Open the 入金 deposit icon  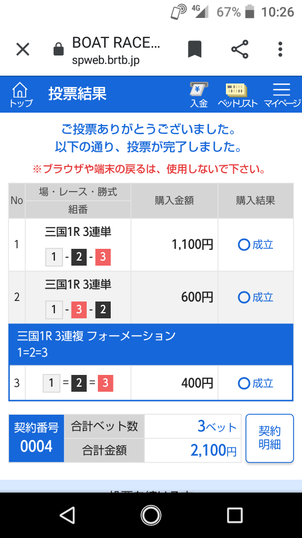pos(199,95)
